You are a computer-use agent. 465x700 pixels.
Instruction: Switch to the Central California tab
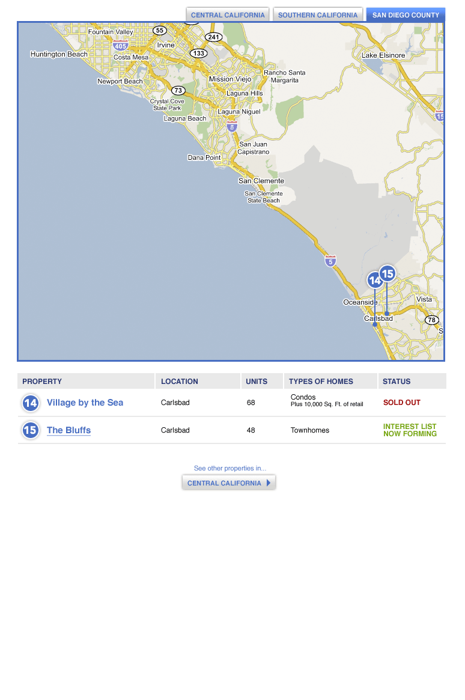[228, 15]
